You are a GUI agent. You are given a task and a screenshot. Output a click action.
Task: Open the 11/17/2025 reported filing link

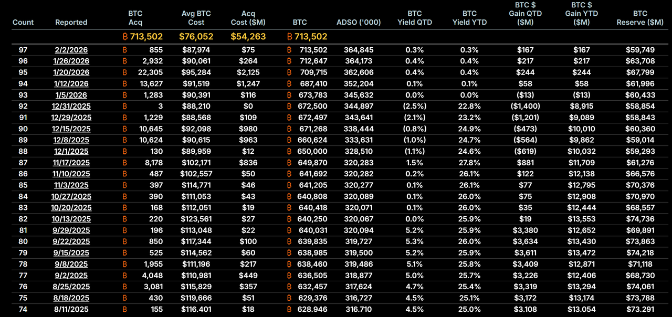coord(71,163)
